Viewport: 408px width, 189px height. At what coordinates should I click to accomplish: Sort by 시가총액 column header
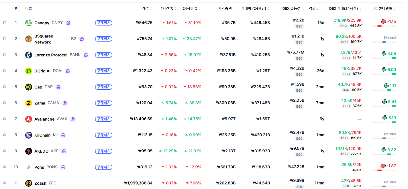(227, 9)
